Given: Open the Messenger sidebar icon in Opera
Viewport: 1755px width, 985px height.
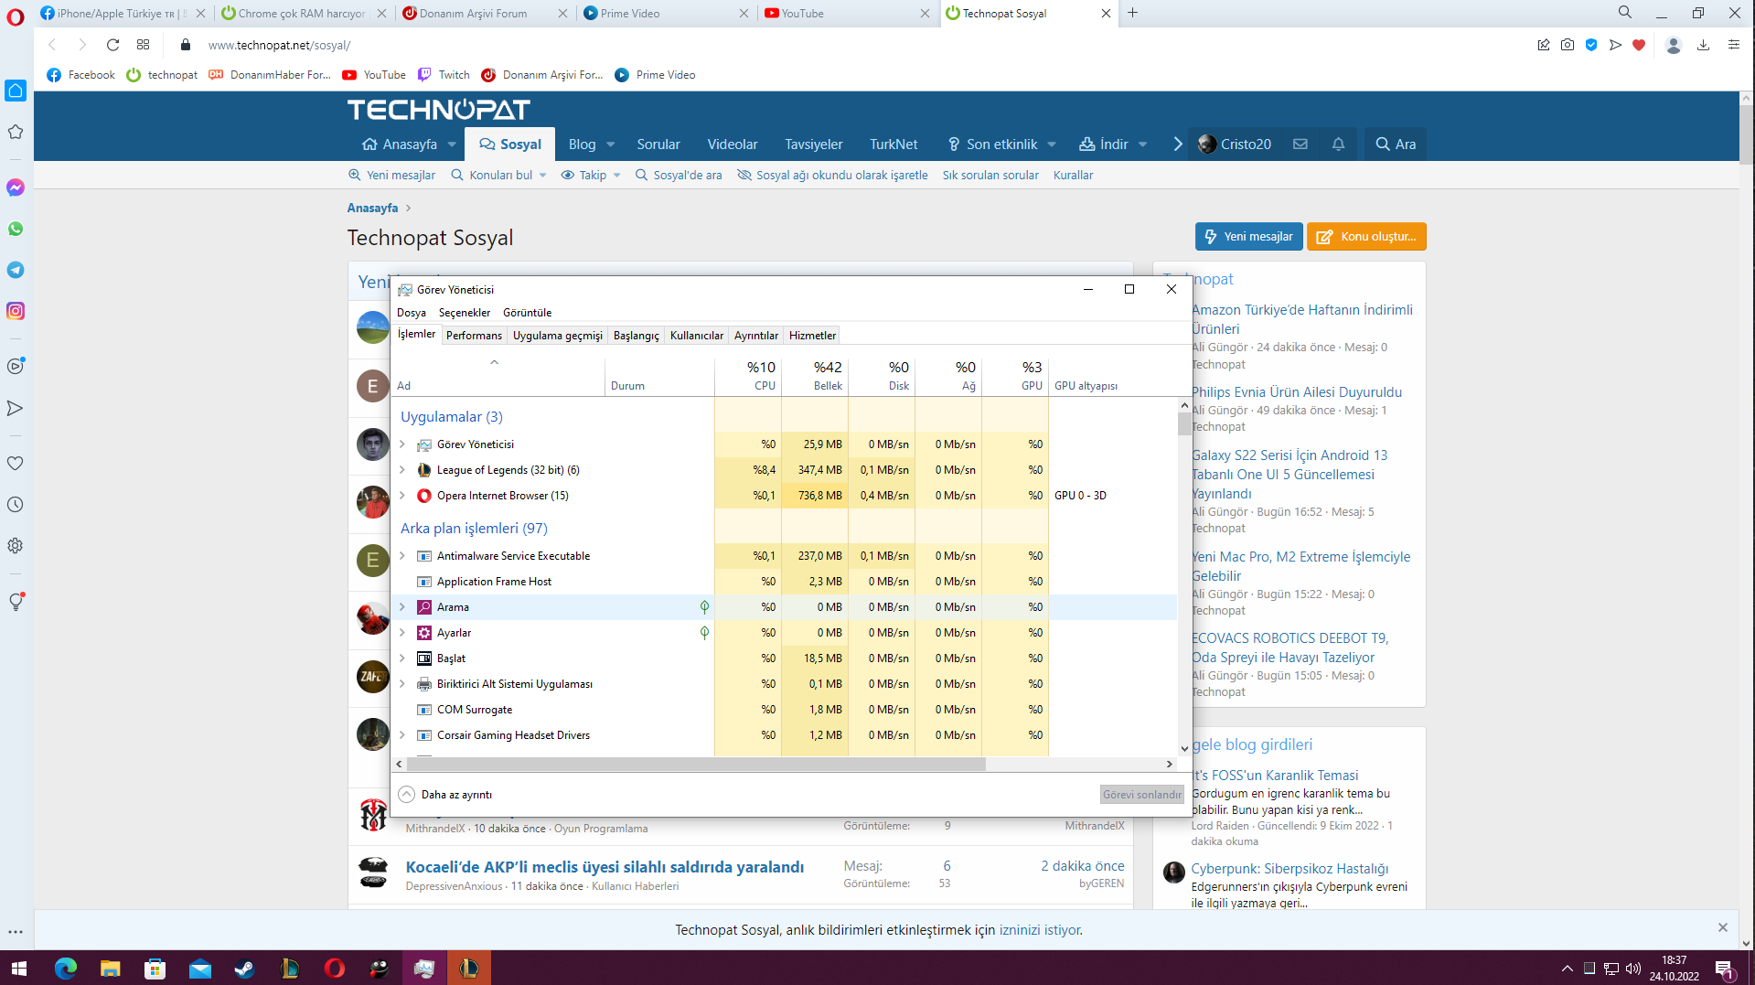Looking at the screenshot, I should [x=16, y=187].
